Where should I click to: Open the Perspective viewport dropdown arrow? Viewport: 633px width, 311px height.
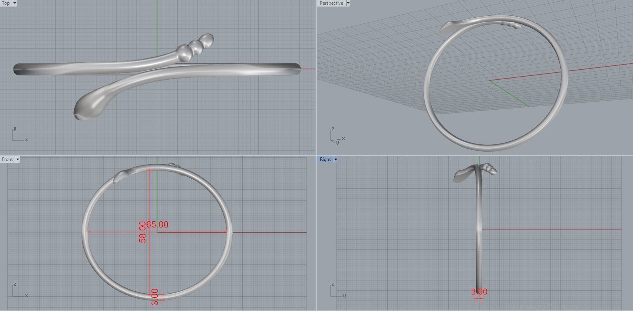click(348, 3)
